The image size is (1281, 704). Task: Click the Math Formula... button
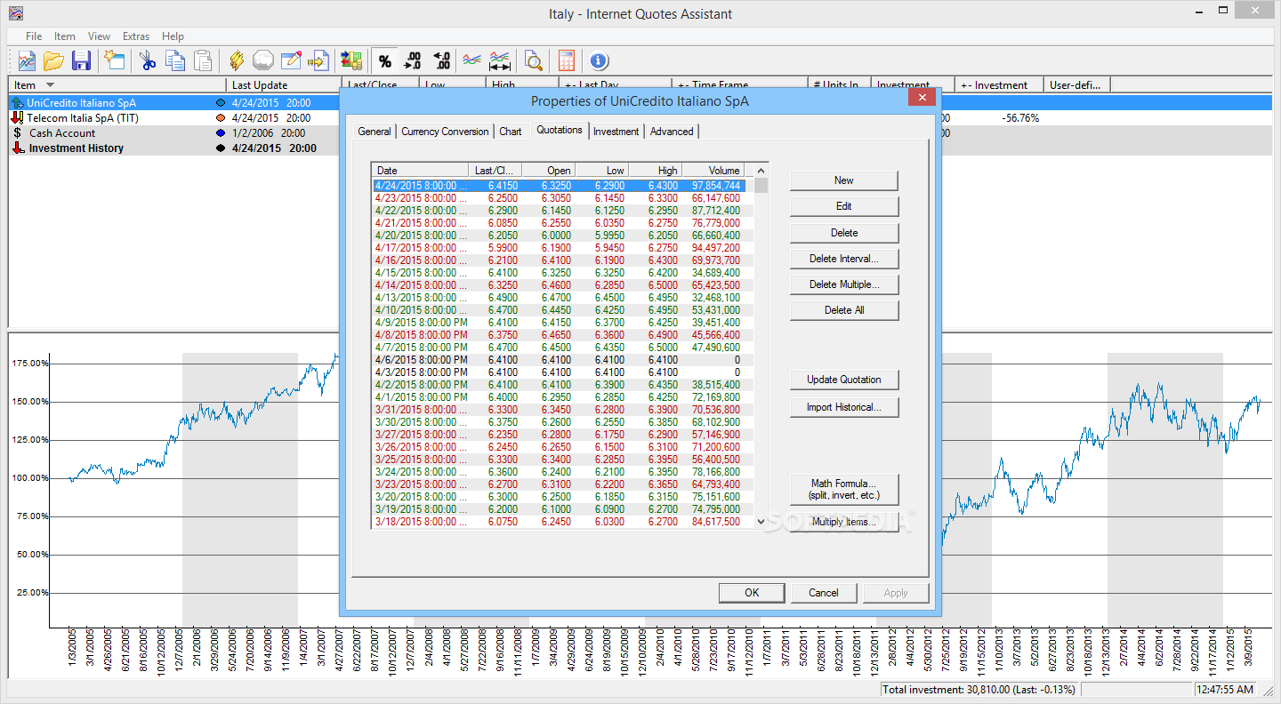pos(844,489)
